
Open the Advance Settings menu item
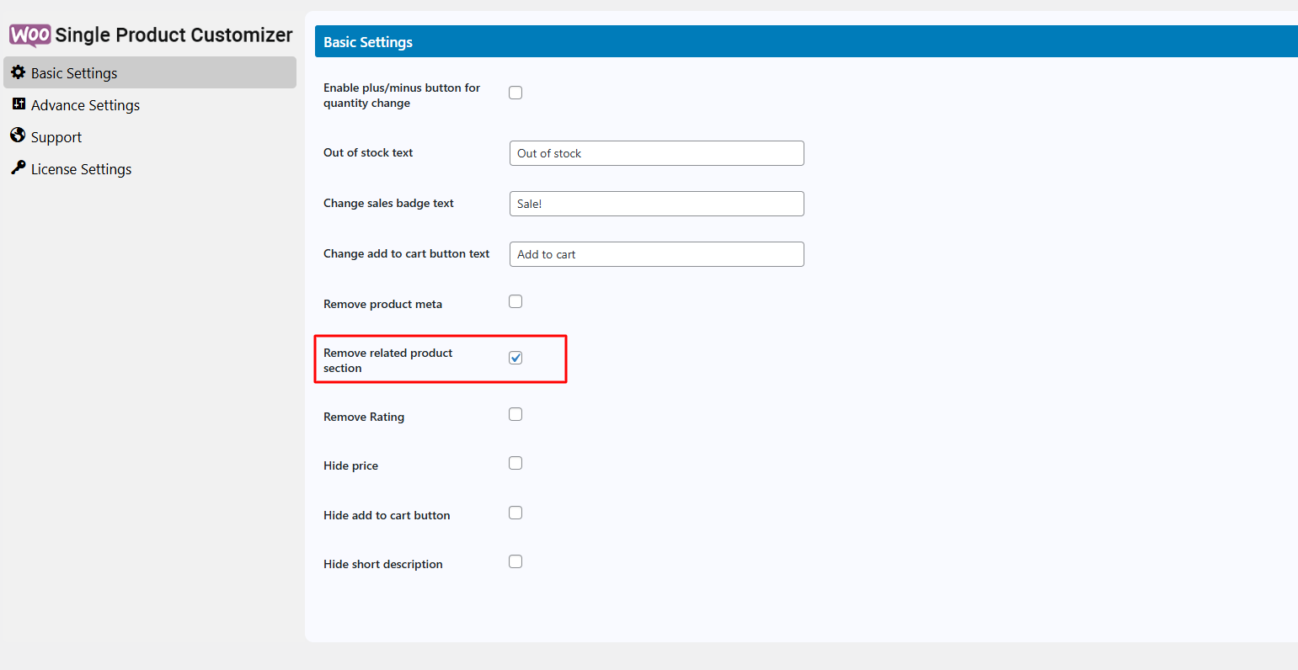[x=85, y=105]
